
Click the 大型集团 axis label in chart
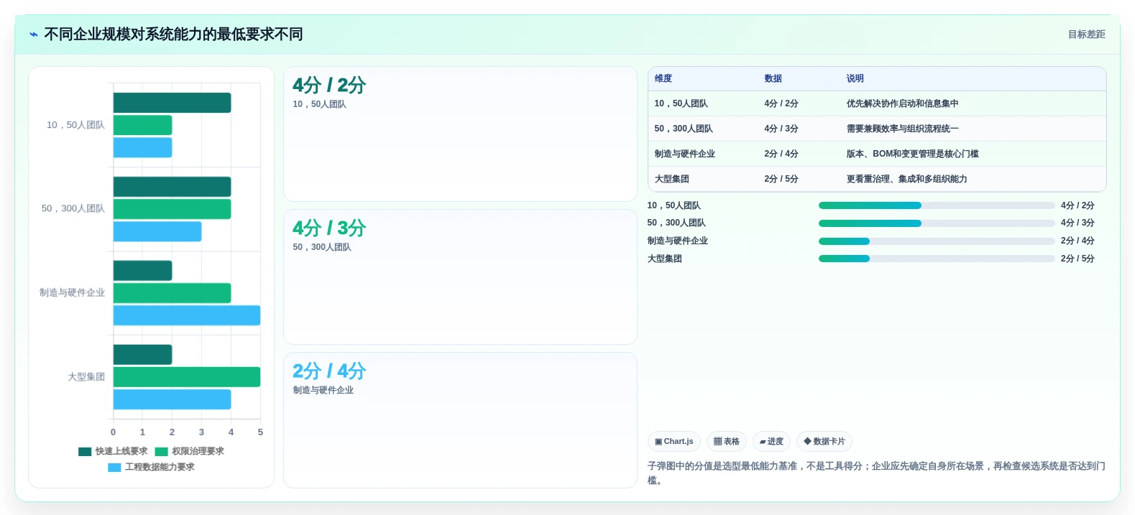point(86,377)
